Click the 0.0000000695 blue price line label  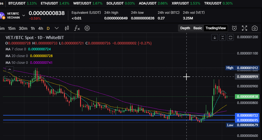247,120
